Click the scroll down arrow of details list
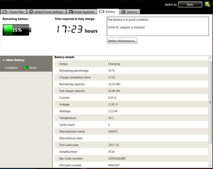 (x=210, y=165)
